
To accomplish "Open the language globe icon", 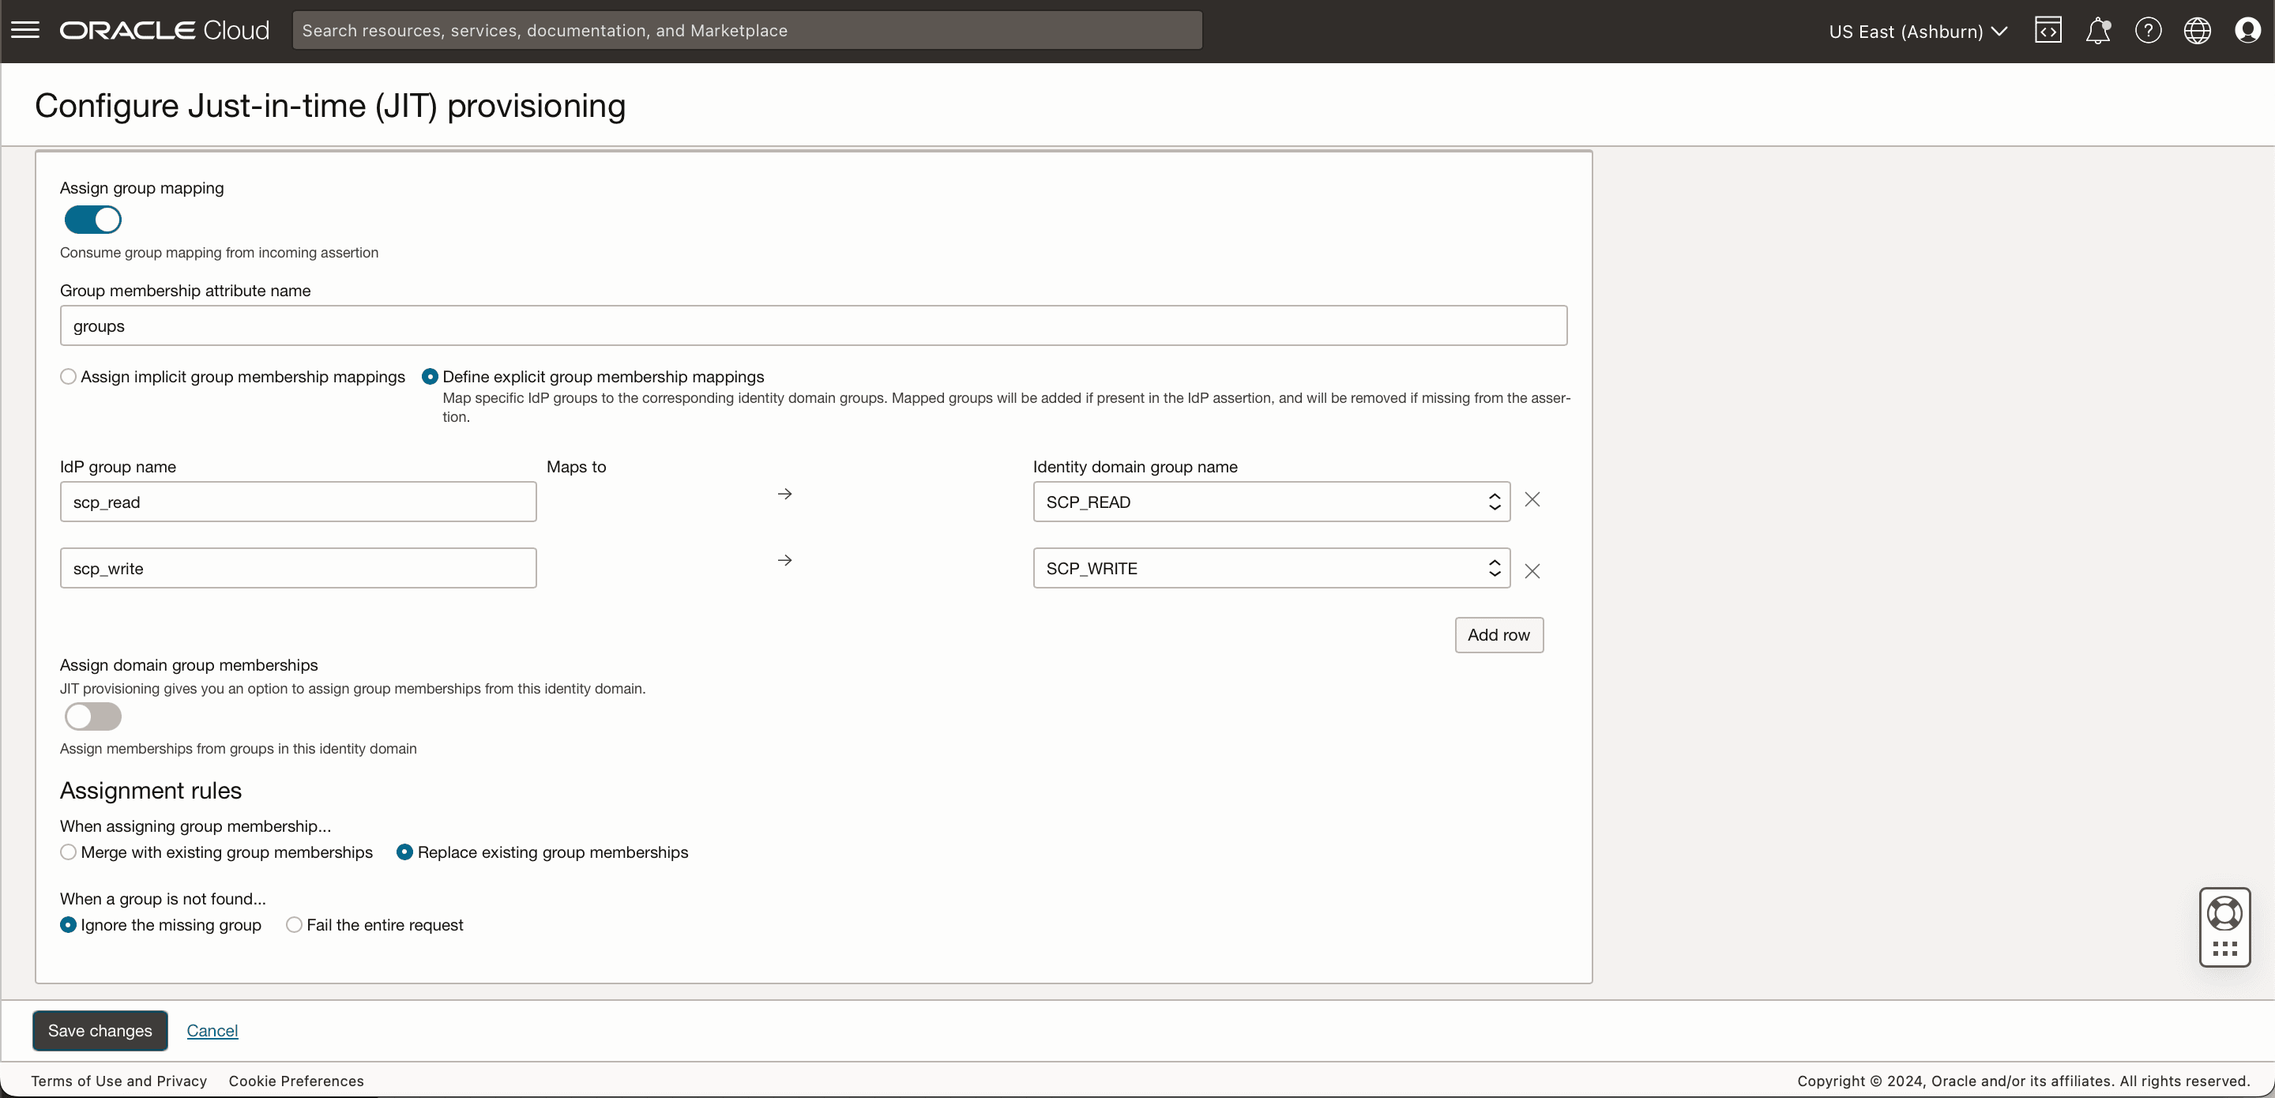I will pyautogui.click(x=2198, y=29).
